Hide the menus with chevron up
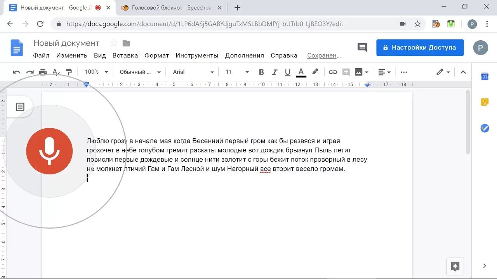Viewport: 497px width, 279px height. pos(463,72)
